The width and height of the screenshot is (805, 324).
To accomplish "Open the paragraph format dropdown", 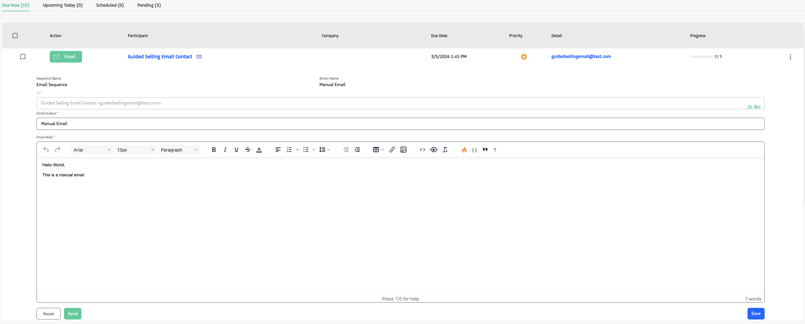I will pos(179,150).
